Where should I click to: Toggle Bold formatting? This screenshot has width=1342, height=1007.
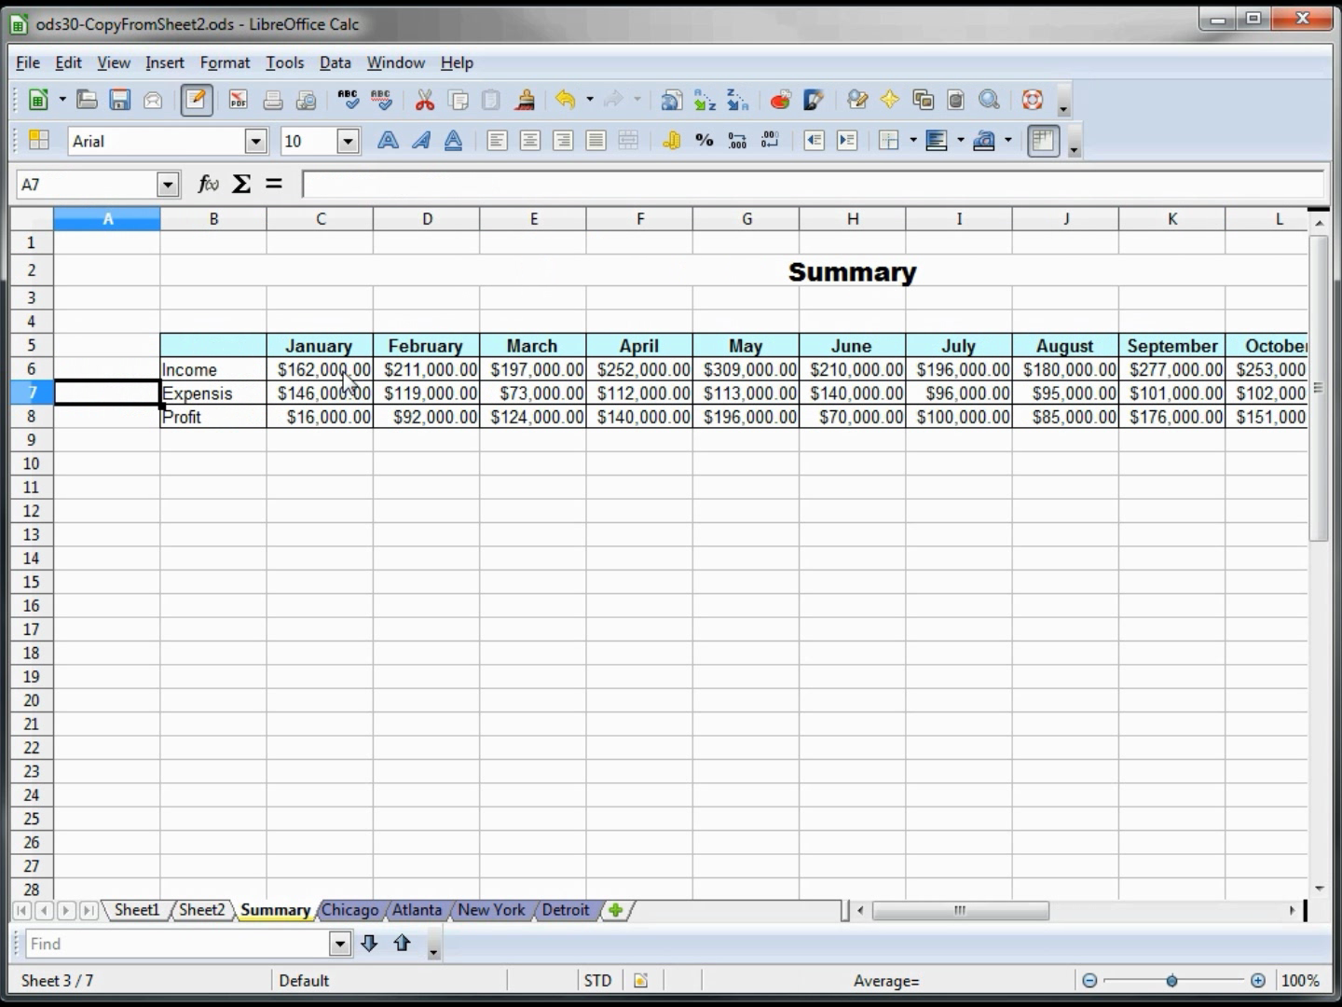coord(388,141)
